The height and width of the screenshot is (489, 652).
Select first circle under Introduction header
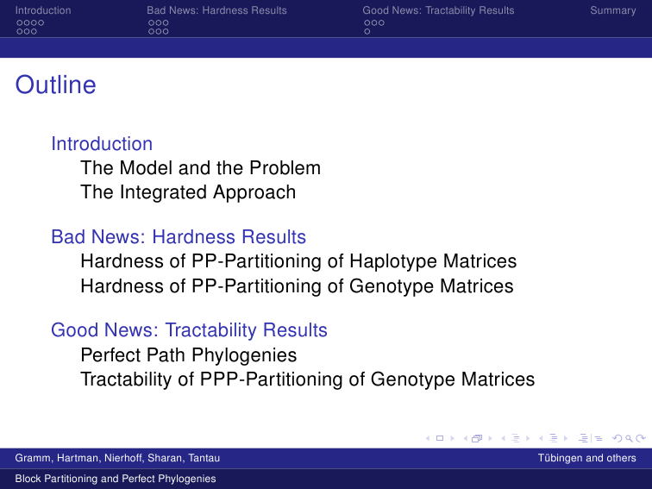[20, 23]
